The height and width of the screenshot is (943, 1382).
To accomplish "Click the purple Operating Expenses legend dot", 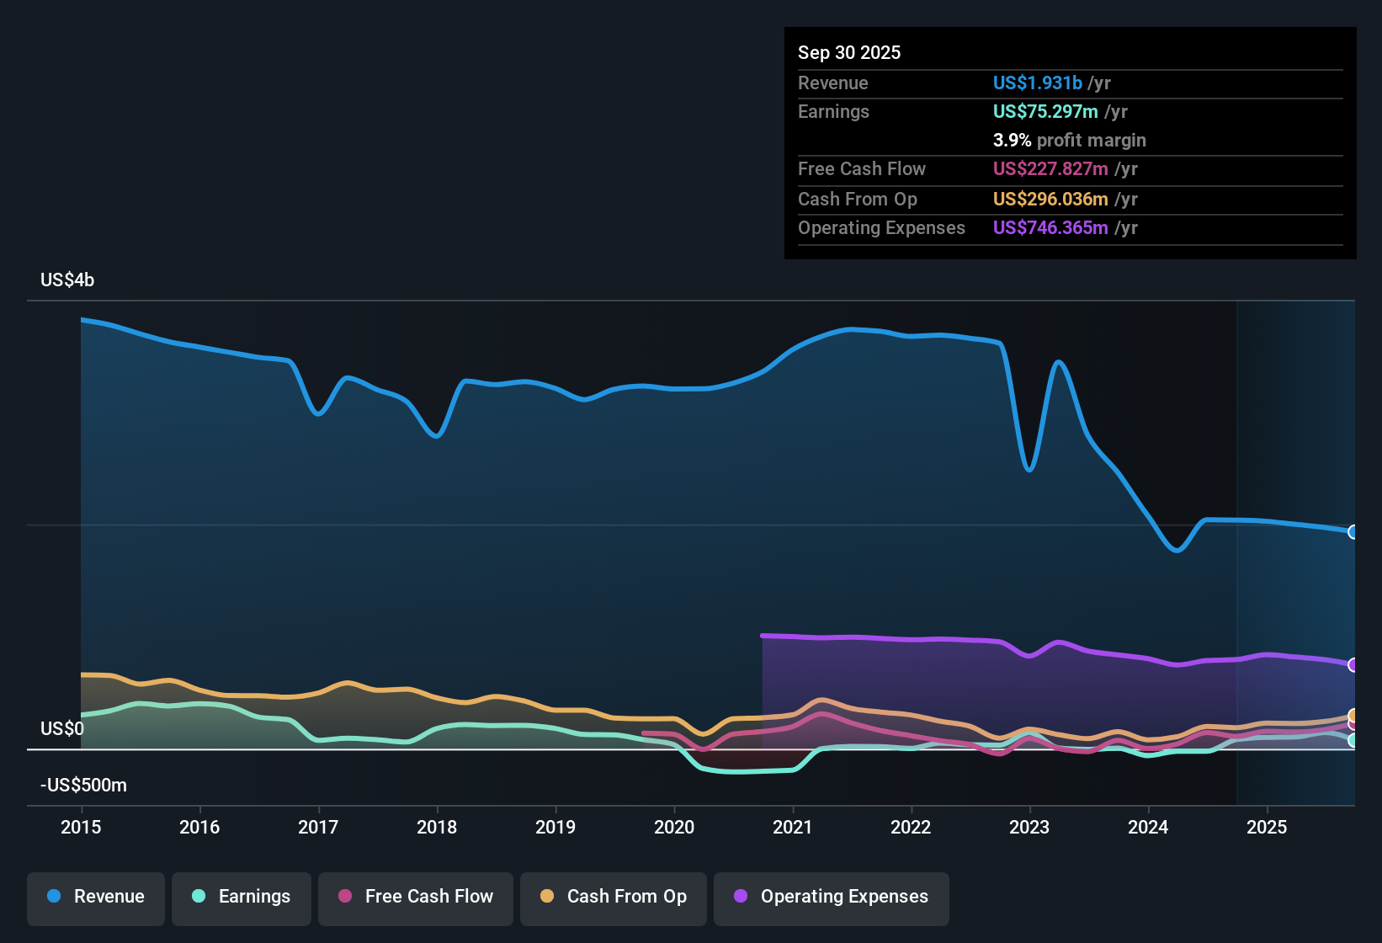I will click(741, 896).
